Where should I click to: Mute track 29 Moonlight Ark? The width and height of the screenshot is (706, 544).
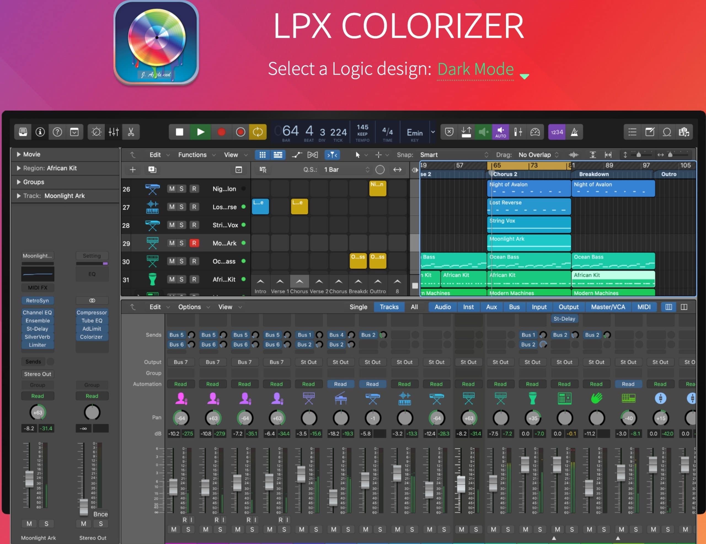(x=172, y=243)
